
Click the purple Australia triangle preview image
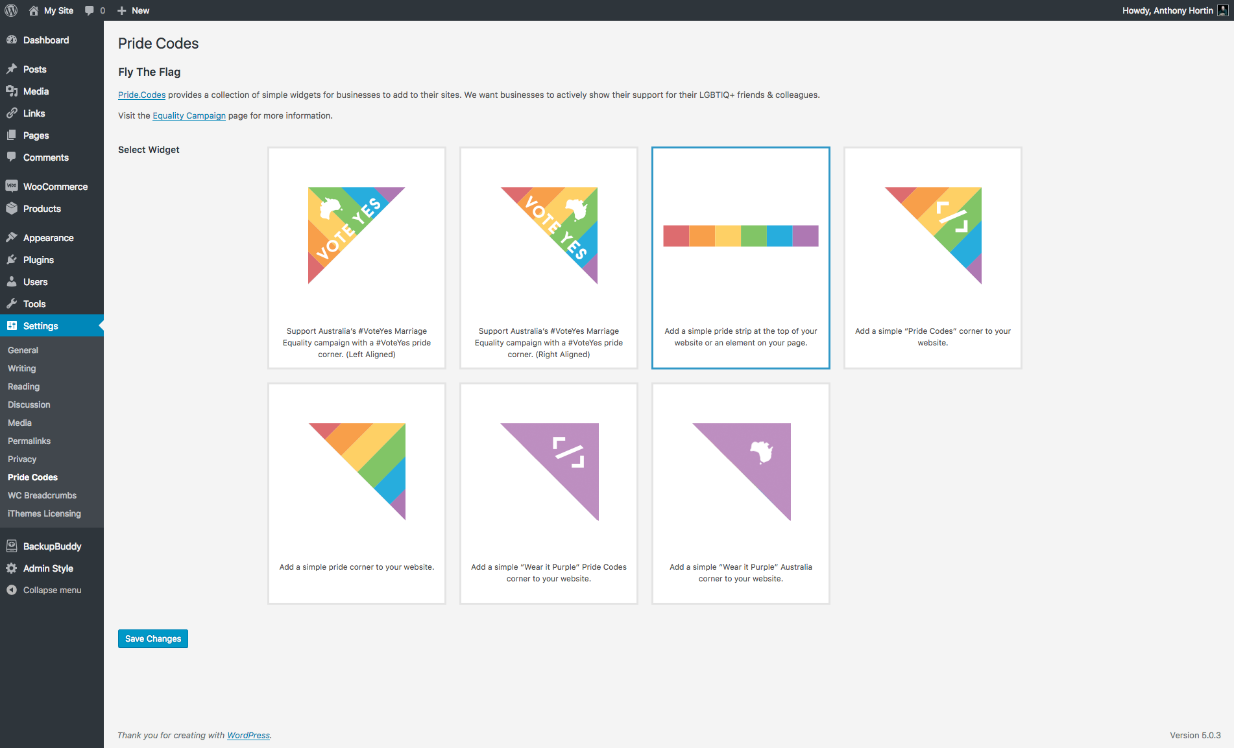pyautogui.click(x=742, y=472)
